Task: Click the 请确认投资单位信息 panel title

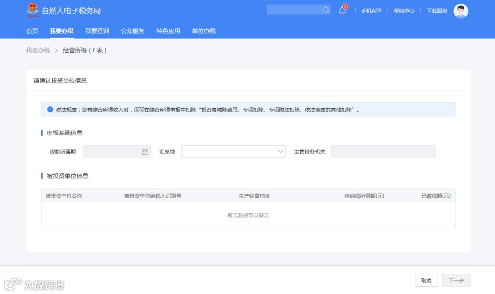Action: click(x=60, y=81)
